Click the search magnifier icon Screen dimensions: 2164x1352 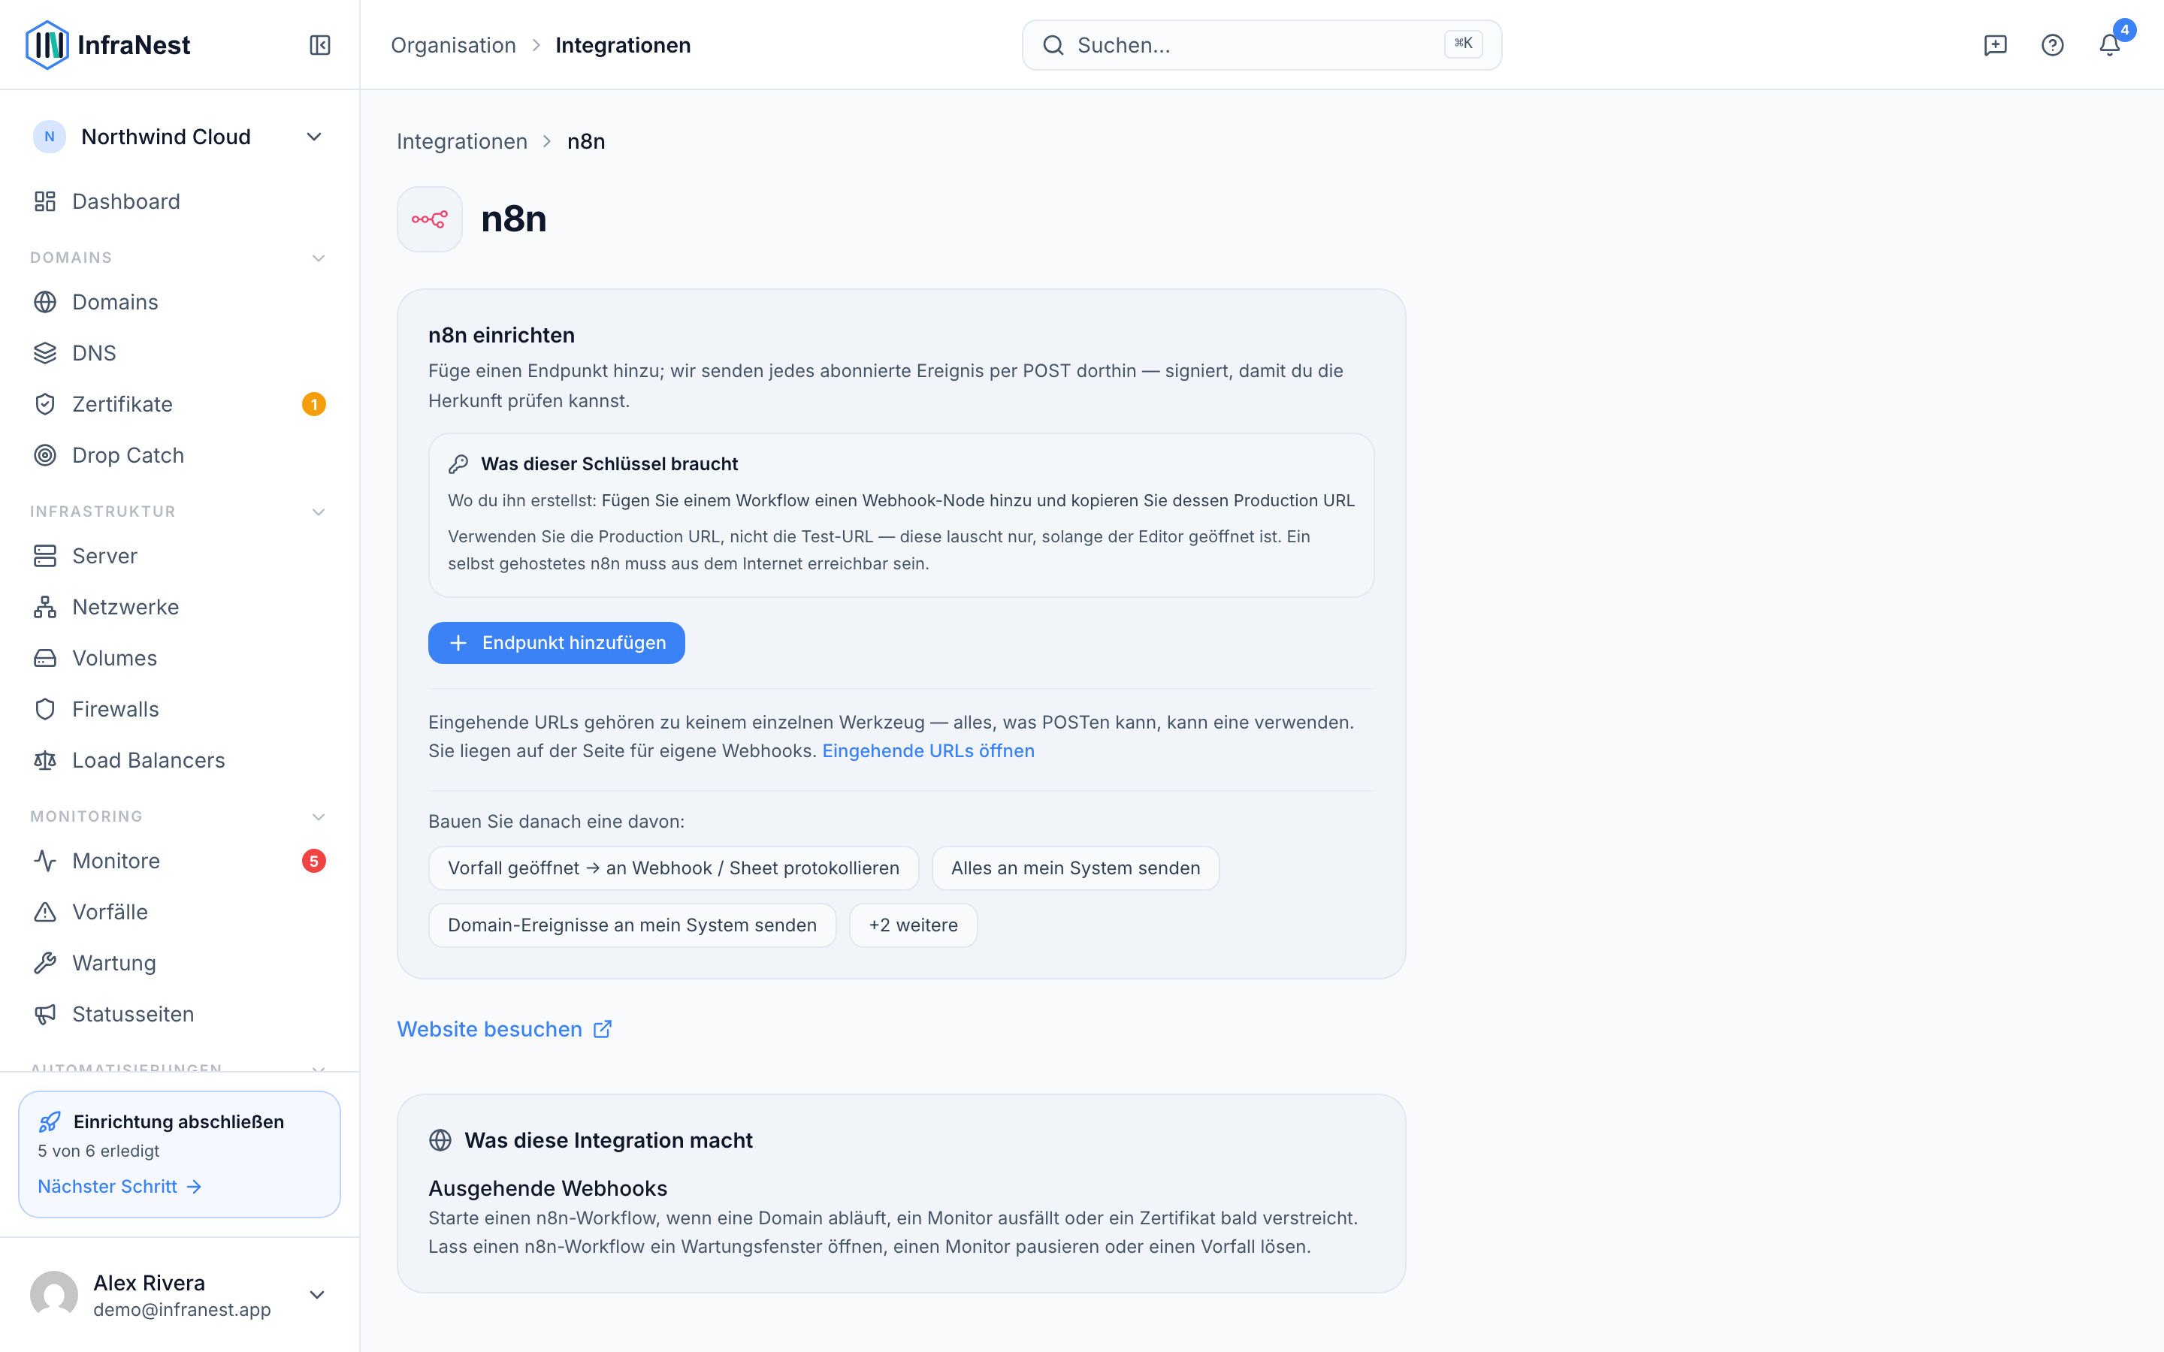click(x=1053, y=45)
